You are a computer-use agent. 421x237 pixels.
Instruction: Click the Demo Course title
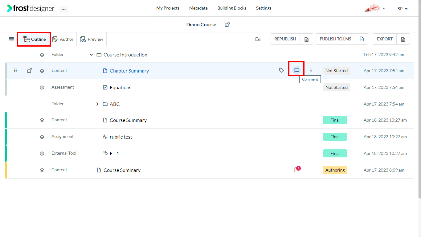[x=201, y=25]
